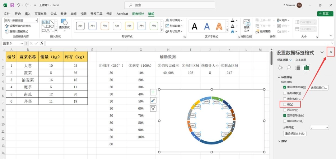Click 替换文字 alt text button

pyautogui.click(x=247, y=26)
